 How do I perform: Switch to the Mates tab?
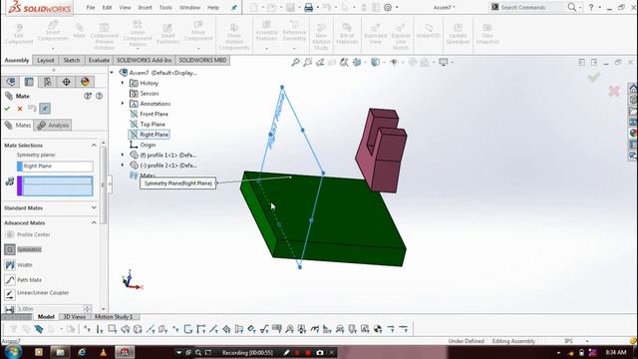tap(18, 125)
